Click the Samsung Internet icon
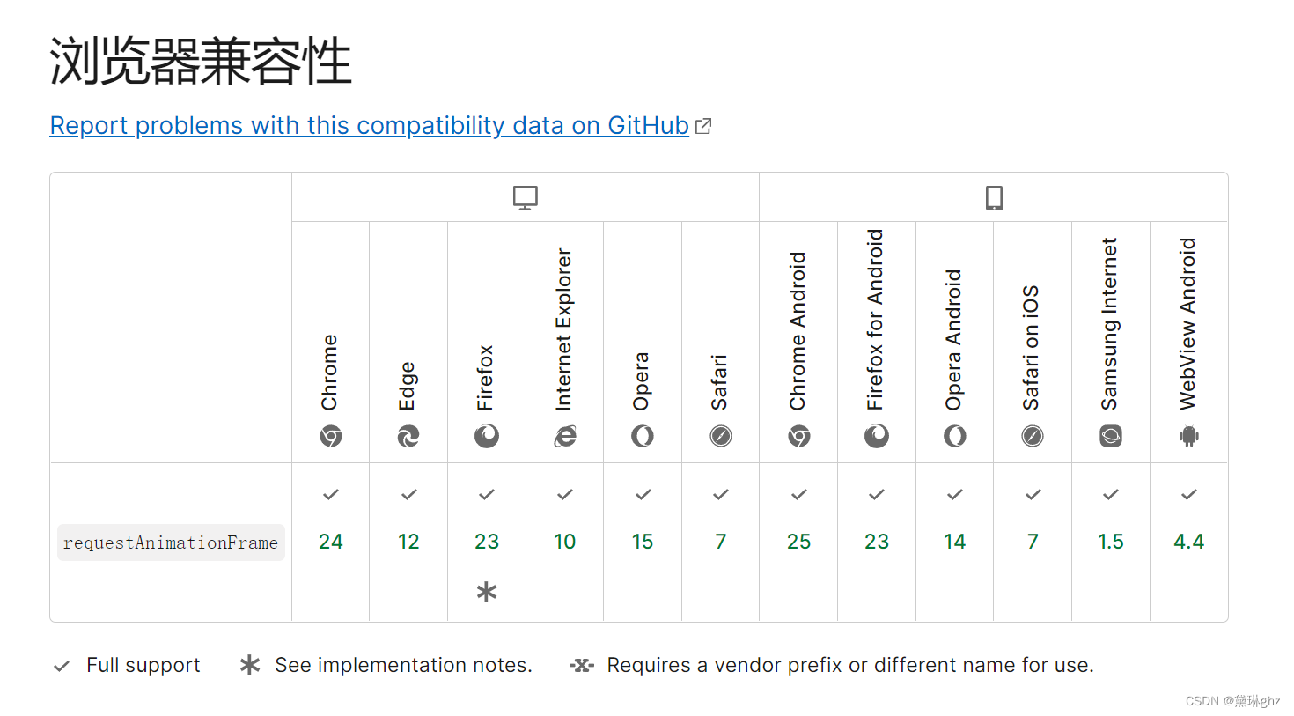Image resolution: width=1294 pixels, height=716 pixels. 1110,435
